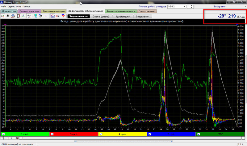Viewport: 247px width, 146px height.
Task: Switch to the Система зажигания tab
Action: pyautogui.click(x=29, y=11)
